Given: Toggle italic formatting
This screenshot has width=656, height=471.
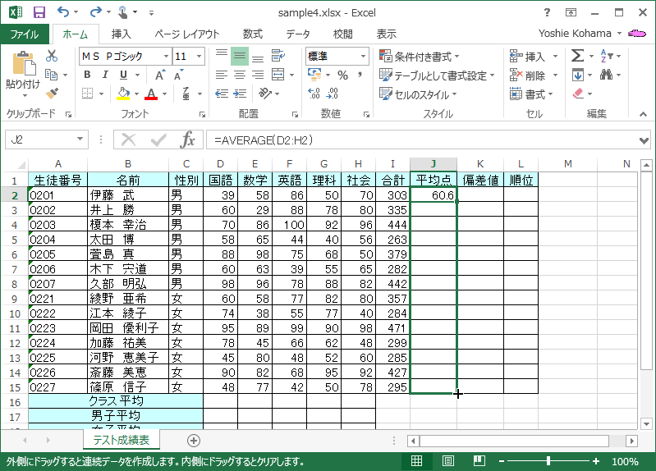Looking at the screenshot, I should (x=105, y=75).
